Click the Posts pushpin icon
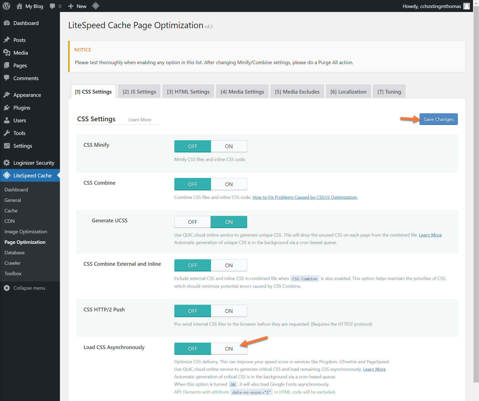 [x=7, y=40]
